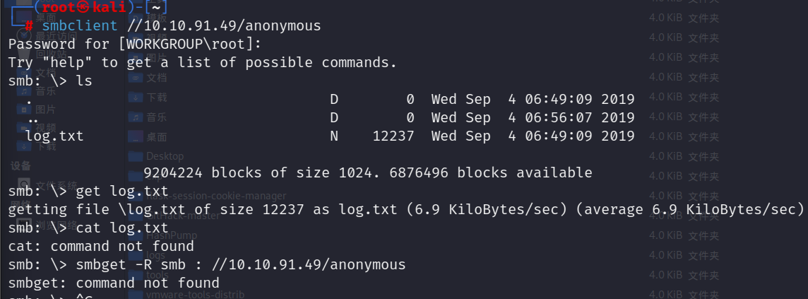
Task: Open the logs folder in file list
Action: (x=155, y=255)
